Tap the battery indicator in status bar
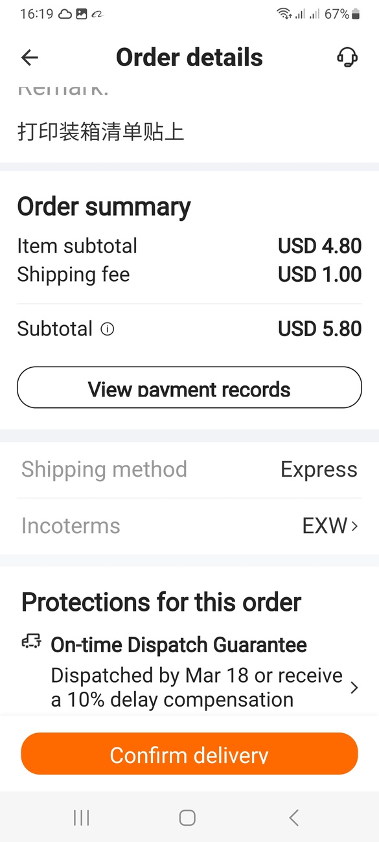Screen dimensions: 379x842 click(x=355, y=14)
